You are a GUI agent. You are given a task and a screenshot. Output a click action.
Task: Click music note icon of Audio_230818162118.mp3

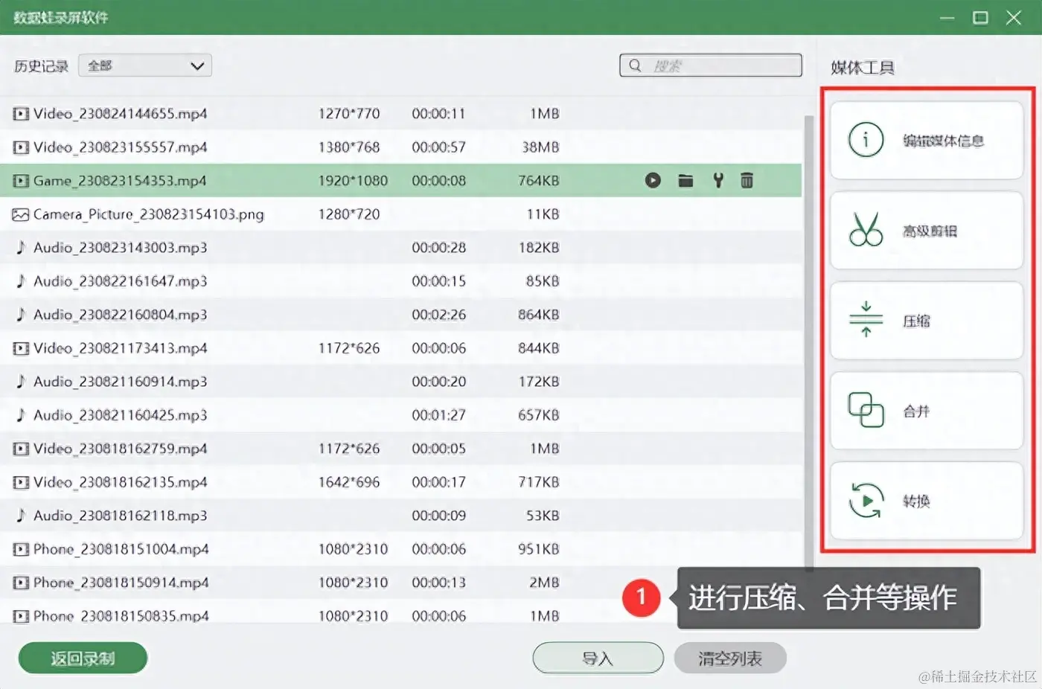tap(21, 515)
